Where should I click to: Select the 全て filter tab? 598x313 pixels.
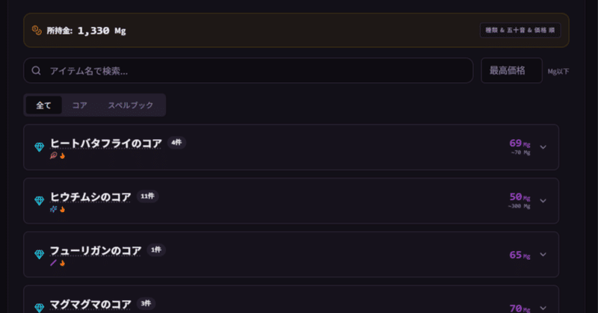pyautogui.click(x=44, y=105)
